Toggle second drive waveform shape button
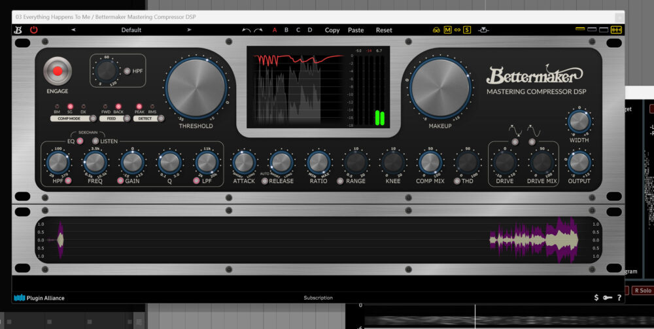654x329 pixels. [532, 142]
